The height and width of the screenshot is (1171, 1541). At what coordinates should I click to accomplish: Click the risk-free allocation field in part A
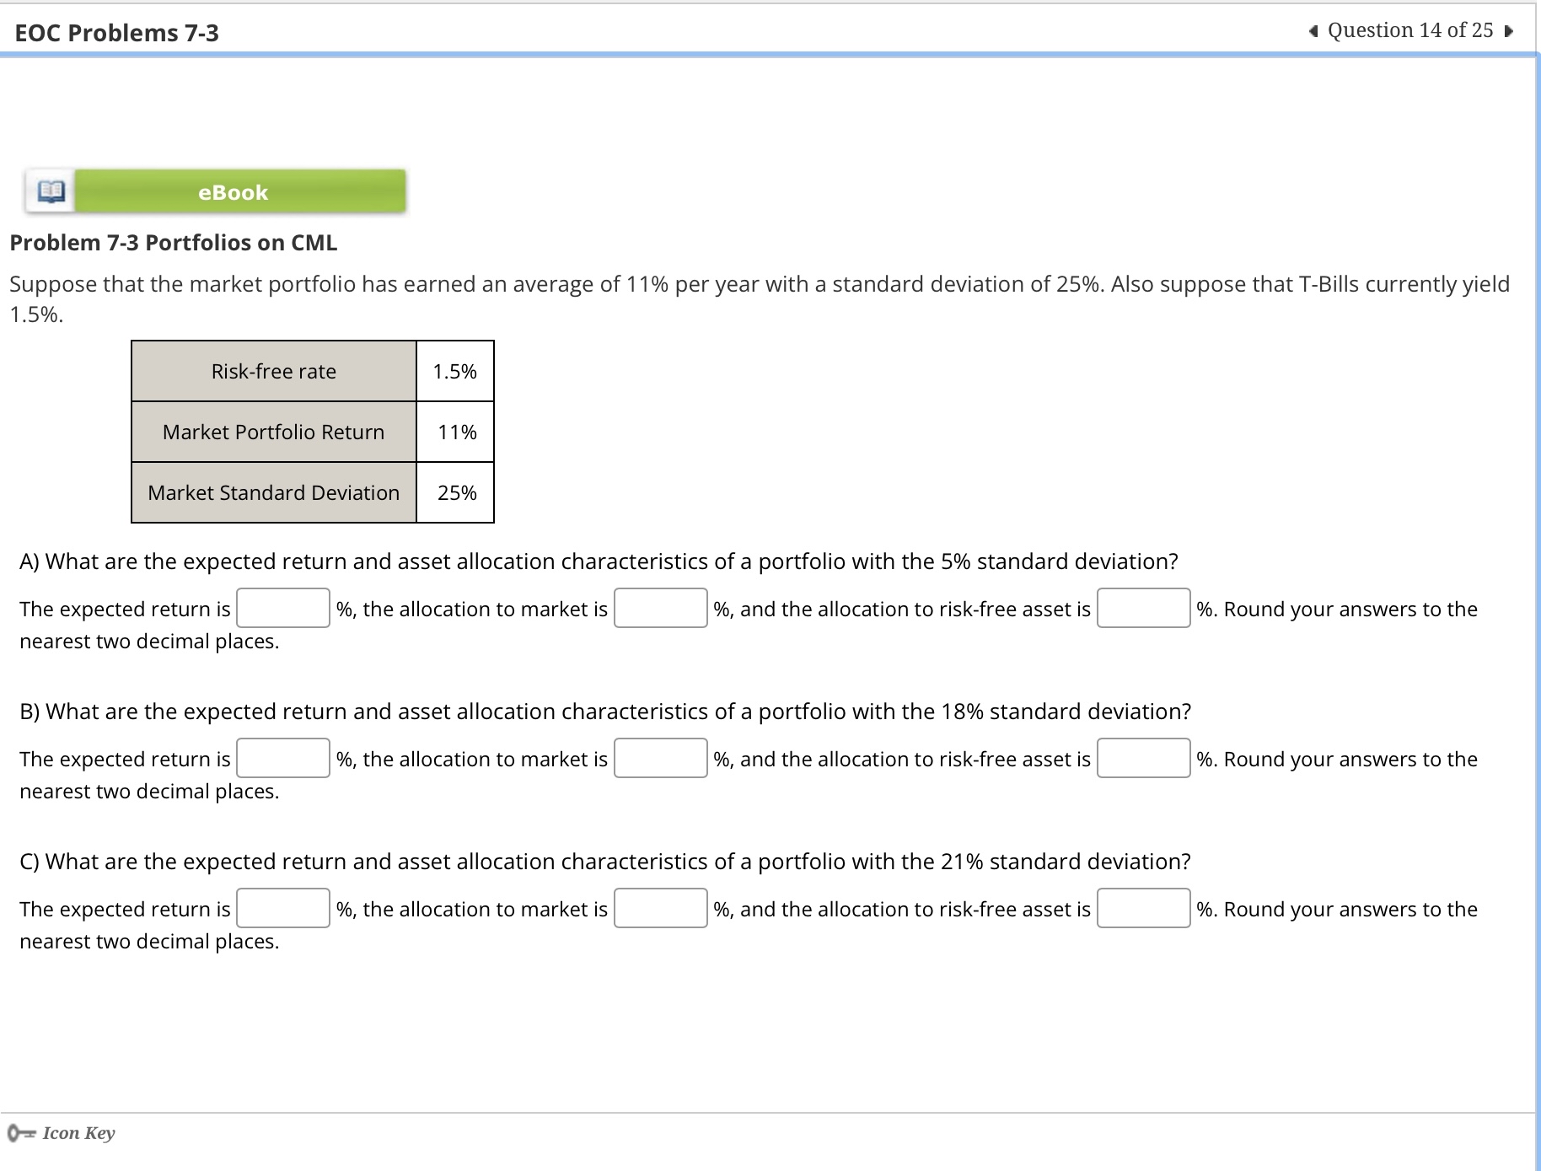(x=1143, y=609)
